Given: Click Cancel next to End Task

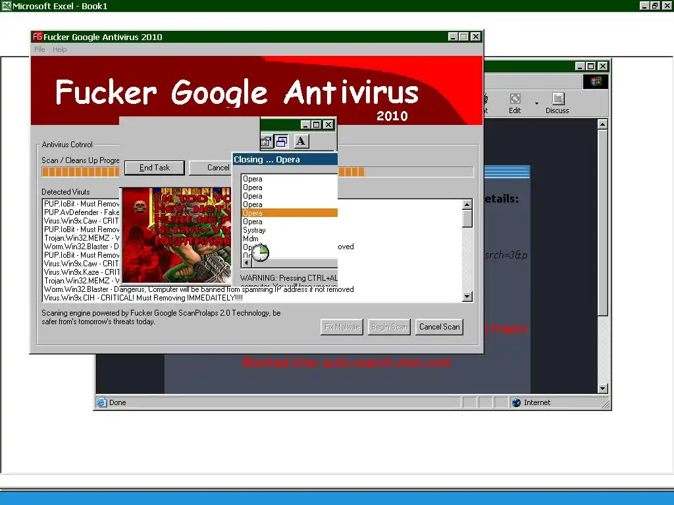Looking at the screenshot, I should pyautogui.click(x=211, y=168).
